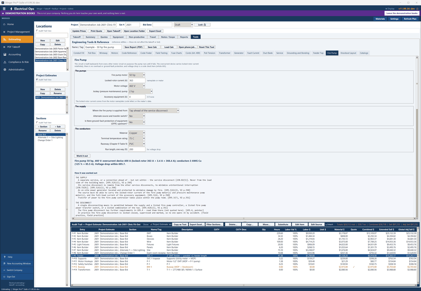
Task: Click the Locked-rotor current input field
Action: 137,80
